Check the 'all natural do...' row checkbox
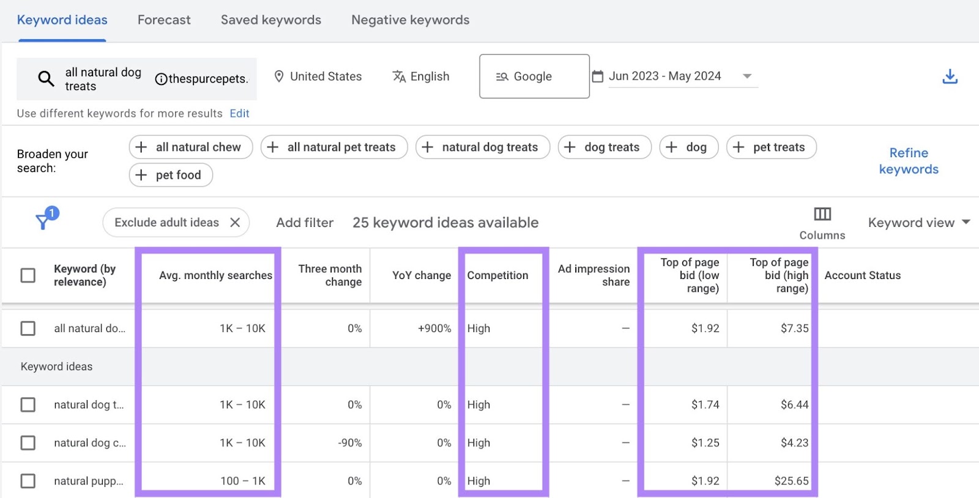 point(28,329)
